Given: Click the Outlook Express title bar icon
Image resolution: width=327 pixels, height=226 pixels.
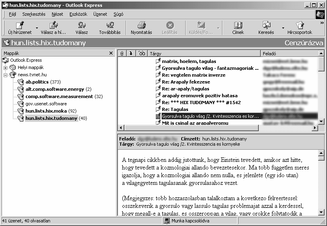Looking at the screenshot, I should [5, 5].
